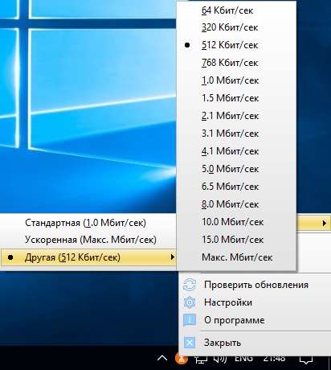Click Проверить обновления menu entry
Screen dimensions: 331x370
[255, 285]
